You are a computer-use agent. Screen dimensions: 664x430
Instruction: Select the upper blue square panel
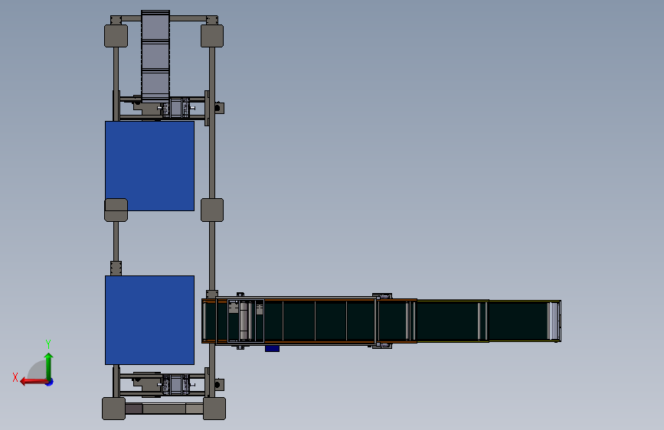pos(149,166)
